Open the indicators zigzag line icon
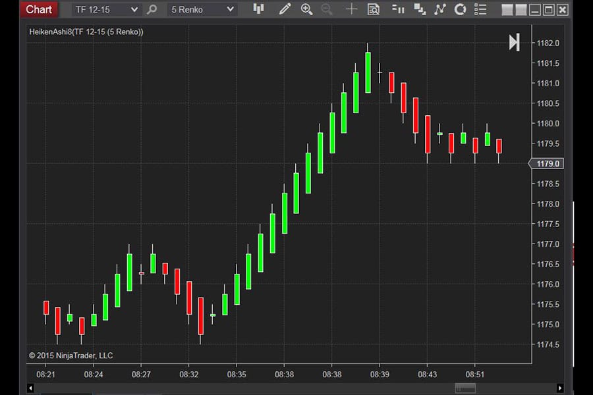The image size is (593, 395). tap(440, 9)
